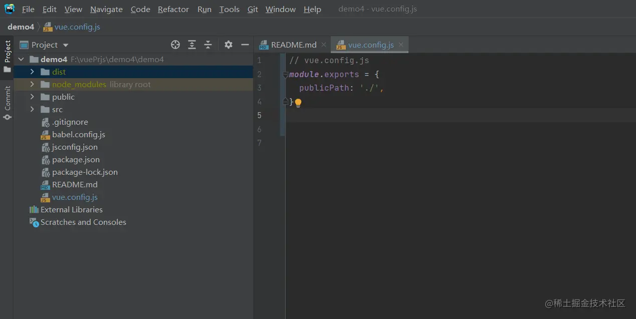Select the node_modules library root folder
Screen dimensions: 636x319
coord(134,84)
